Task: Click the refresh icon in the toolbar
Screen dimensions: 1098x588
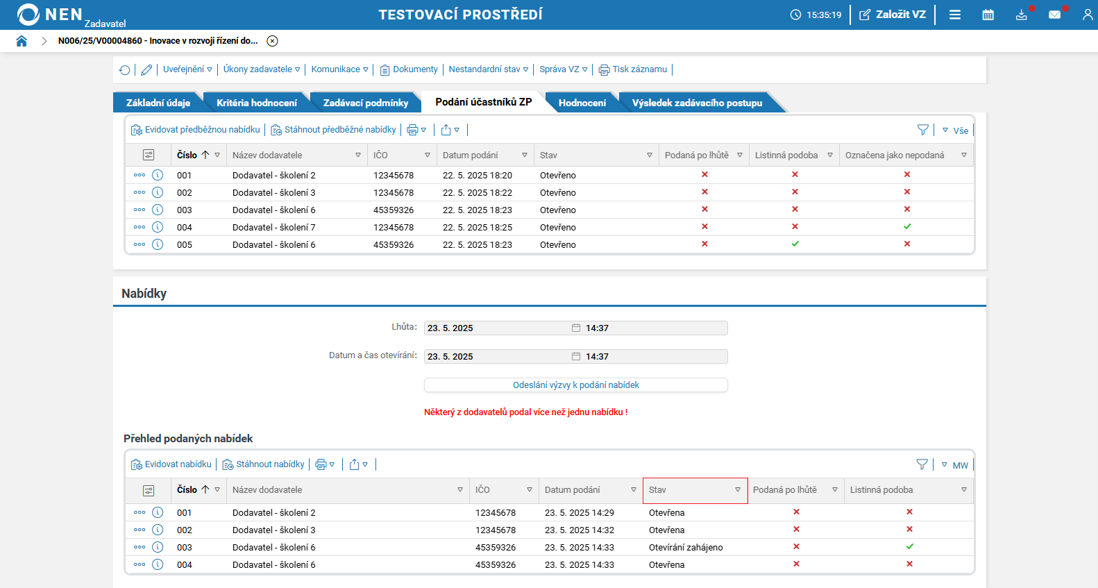Action: tap(125, 69)
